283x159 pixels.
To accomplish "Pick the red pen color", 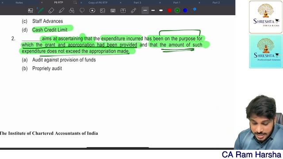I will [169, 11].
